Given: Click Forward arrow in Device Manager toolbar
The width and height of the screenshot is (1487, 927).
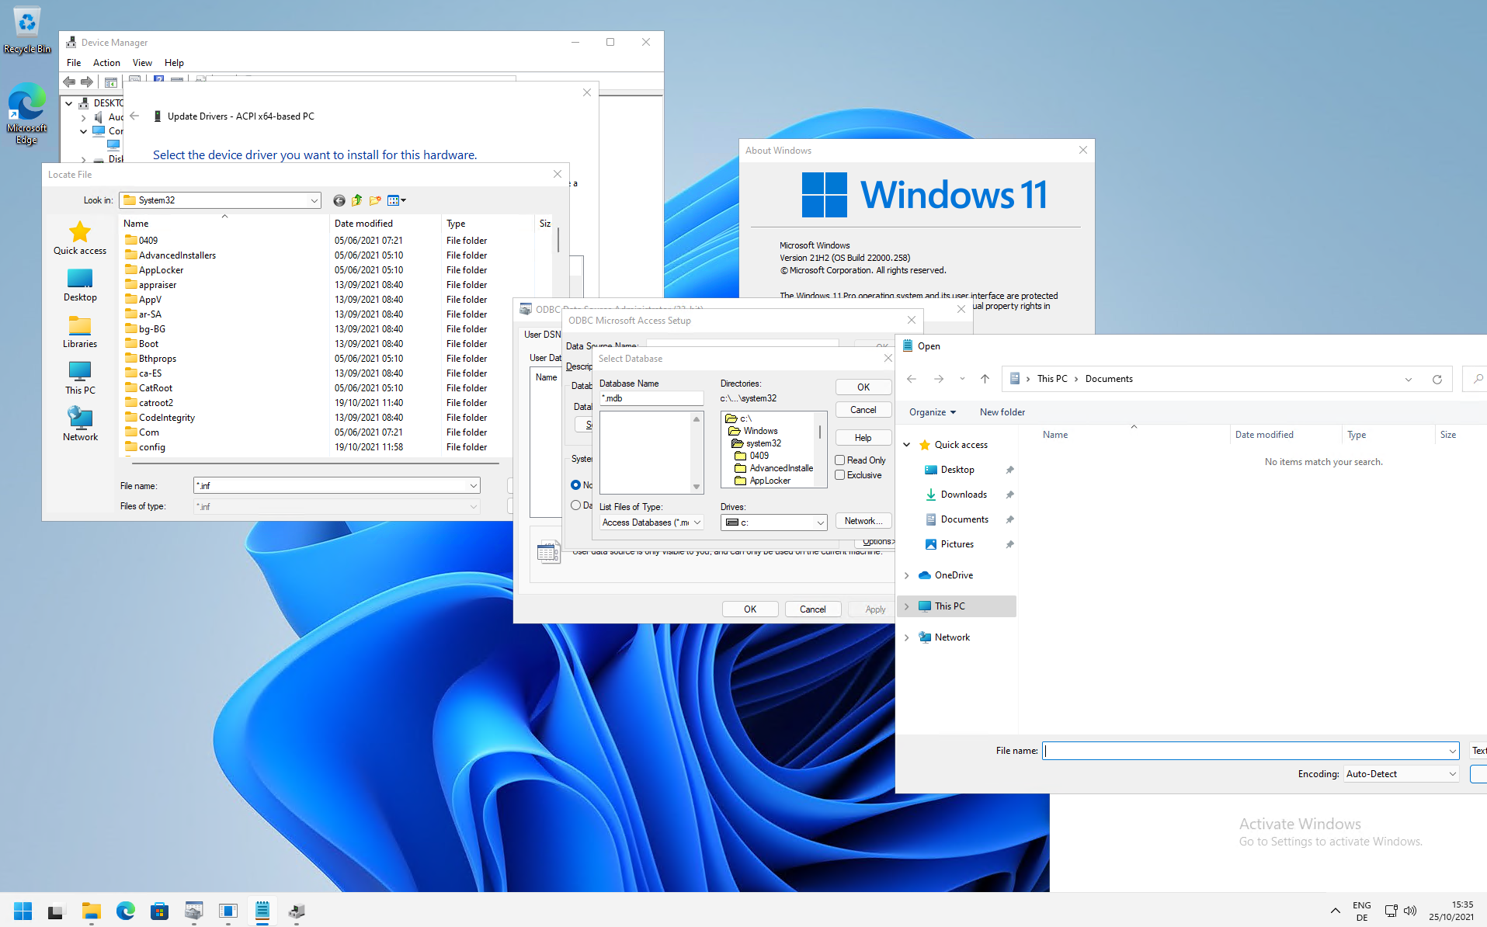Looking at the screenshot, I should (x=87, y=82).
